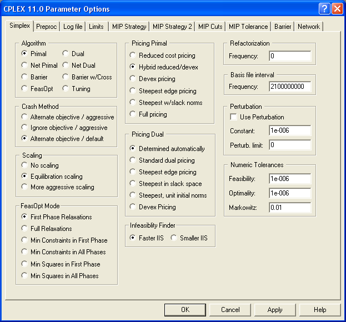Select the Simplex tab

pyautogui.click(x=19, y=26)
